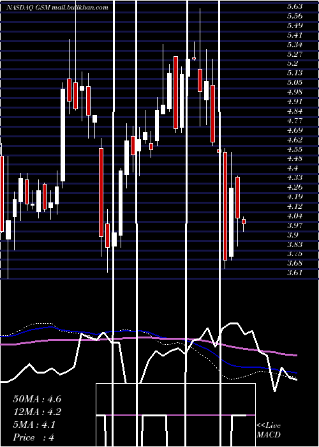Click the 4.33 price axis label
The width and height of the screenshot is (319, 447).
[x=295, y=178]
